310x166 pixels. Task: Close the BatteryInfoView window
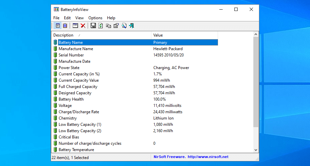251,9
